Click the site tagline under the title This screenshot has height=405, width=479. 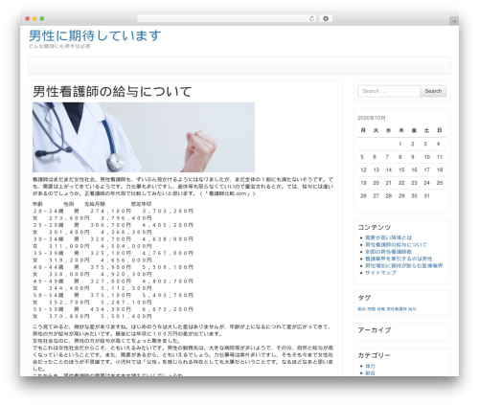click(59, 46)
